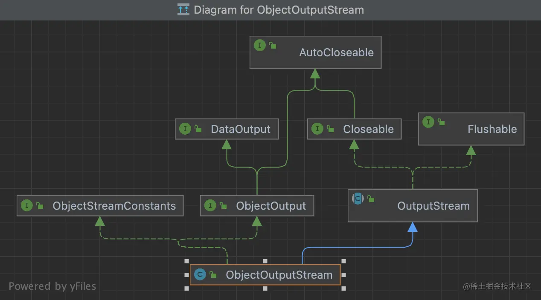
Task: Select the DataOutput interface node
Action: coord(227,129)
